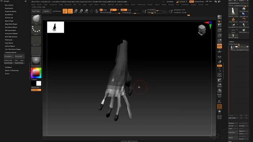Image resolution: width=253 pixels, height=142 pixels.
Task: Expand the ZBrush To Photoshop sub-palette
Action: [x=11, y=71]
